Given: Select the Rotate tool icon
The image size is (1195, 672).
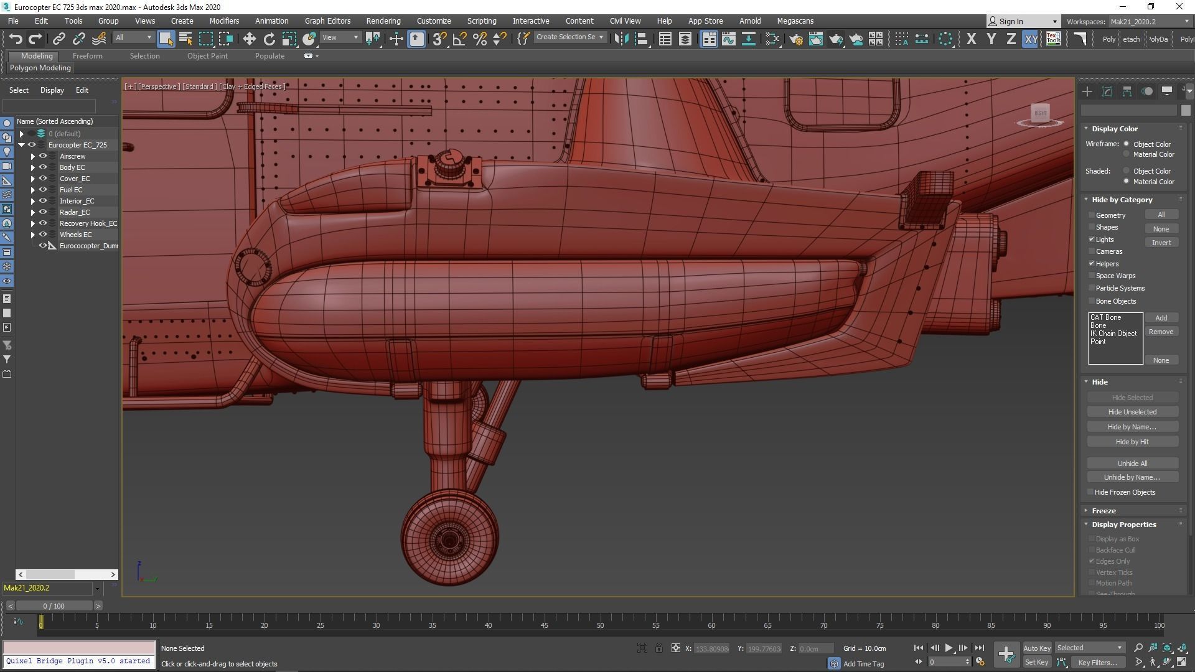Looking at the screenshot, I should 269,39.
